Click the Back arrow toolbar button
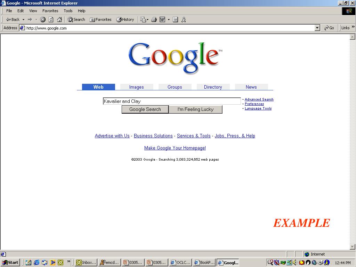Image resolution: width=356 pixels, height=267 pixels. click(x=13, y=19)
